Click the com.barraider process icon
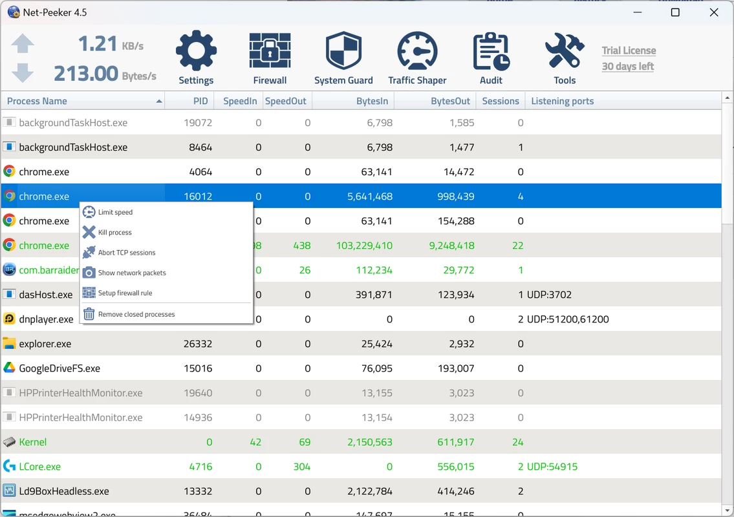The height and width of the screenshot is (517, 734). 9,269
